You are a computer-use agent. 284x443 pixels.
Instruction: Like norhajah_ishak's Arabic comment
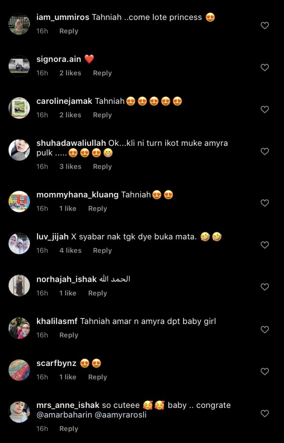coord(265,287)
